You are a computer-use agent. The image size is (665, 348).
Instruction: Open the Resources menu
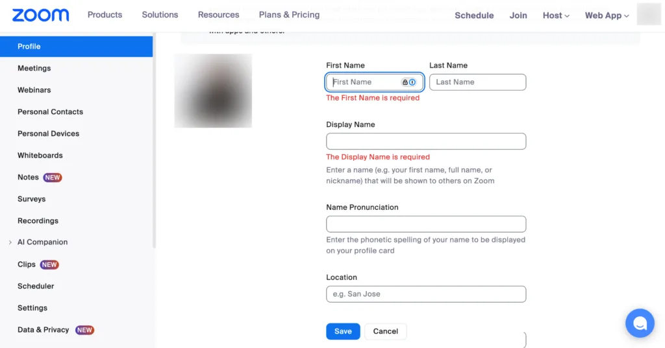pyautogui.click(x=218, y=14)
